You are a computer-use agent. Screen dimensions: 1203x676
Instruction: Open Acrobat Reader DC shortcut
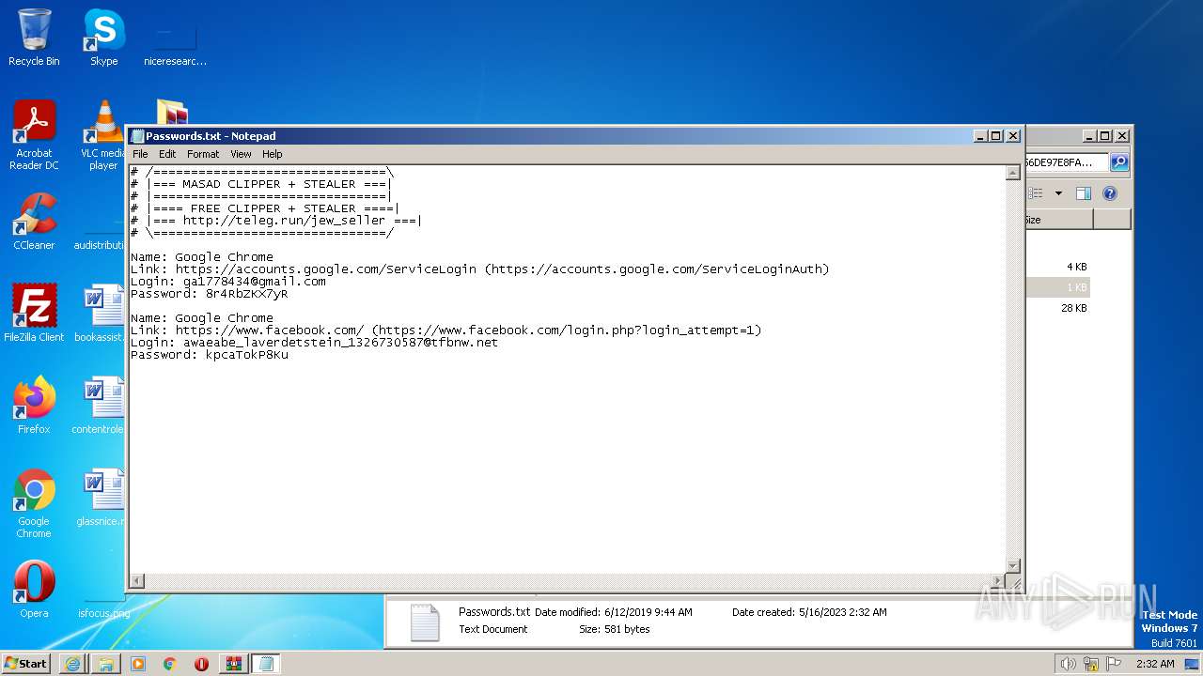coord(34,135)
